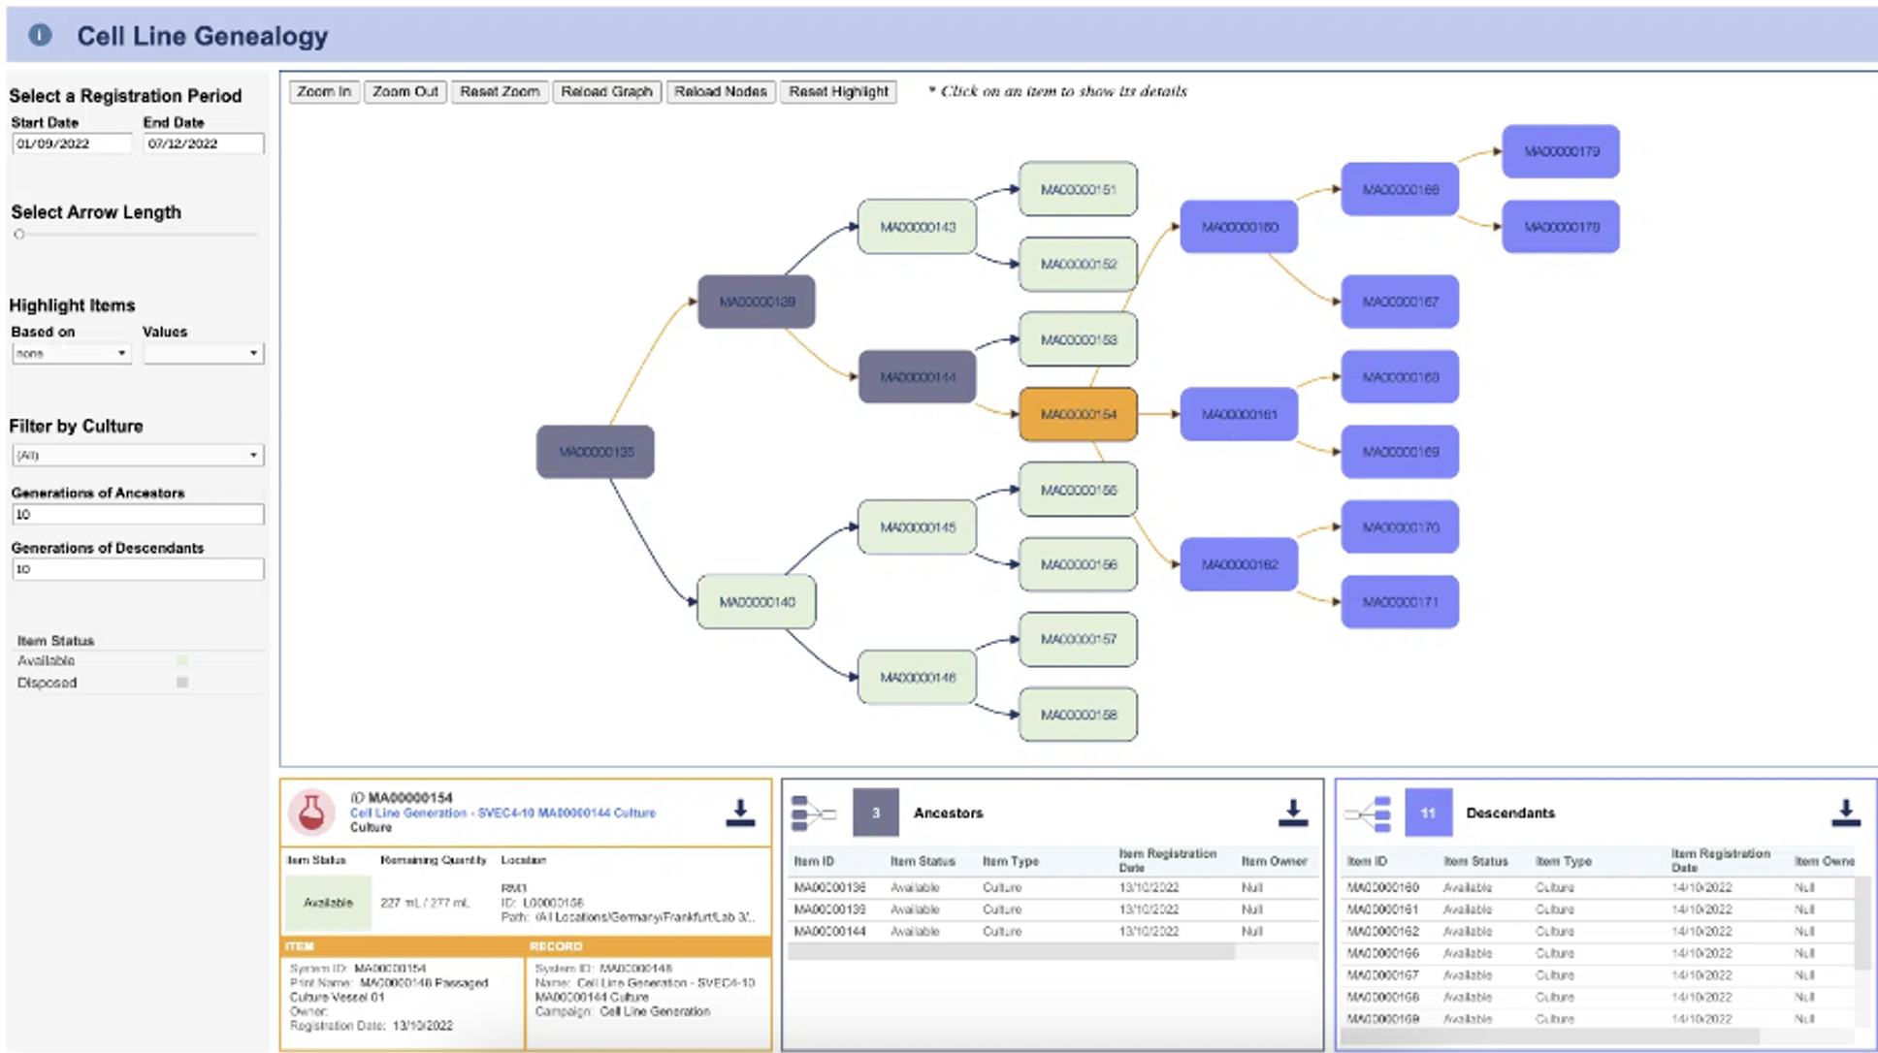Open the Filter by Culture dropdown
The height and width of the screenshot is (1053, 1878).
(137, 455)
